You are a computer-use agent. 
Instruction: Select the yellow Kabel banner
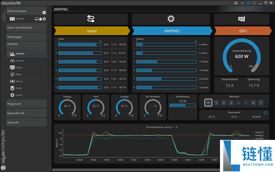click(92, 31)
